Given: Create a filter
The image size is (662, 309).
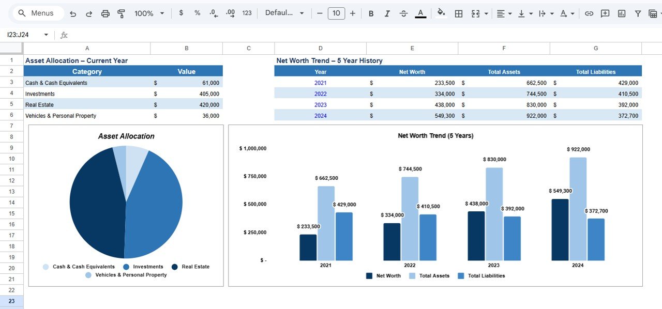Looking at the screenshot, I should tap(638, 13).
